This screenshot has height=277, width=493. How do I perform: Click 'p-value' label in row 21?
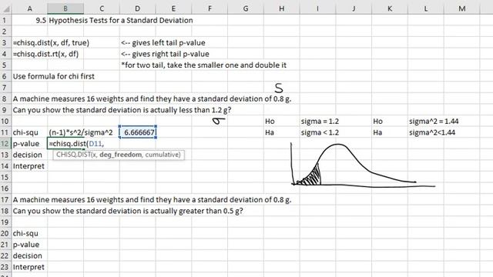point(26,245)
